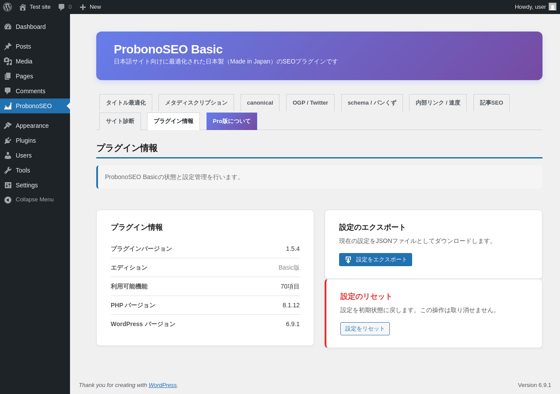Follow the WordPress footer link
This screenshot has height=394, width=560.
click(162, 385)
